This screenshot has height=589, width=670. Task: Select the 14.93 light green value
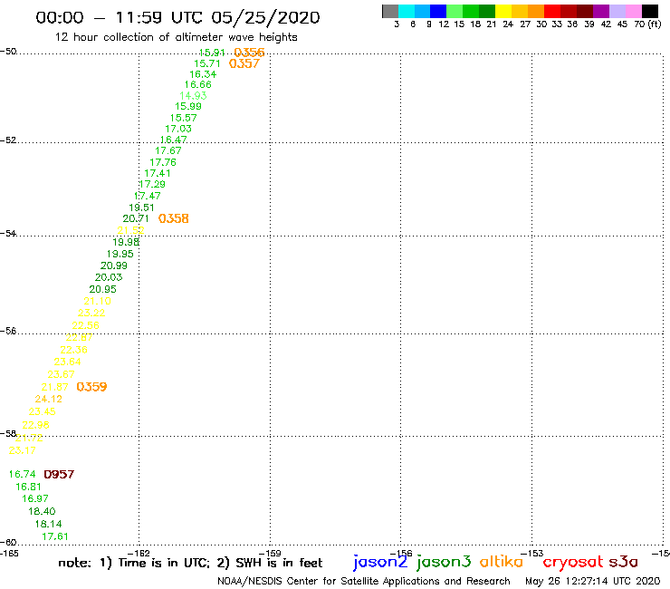[x=193, y=96]
